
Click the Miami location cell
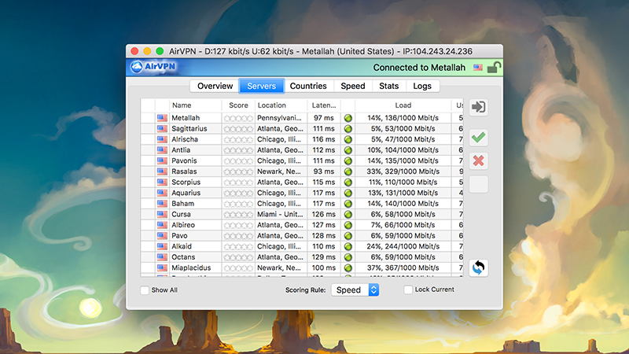click(280, 214)
